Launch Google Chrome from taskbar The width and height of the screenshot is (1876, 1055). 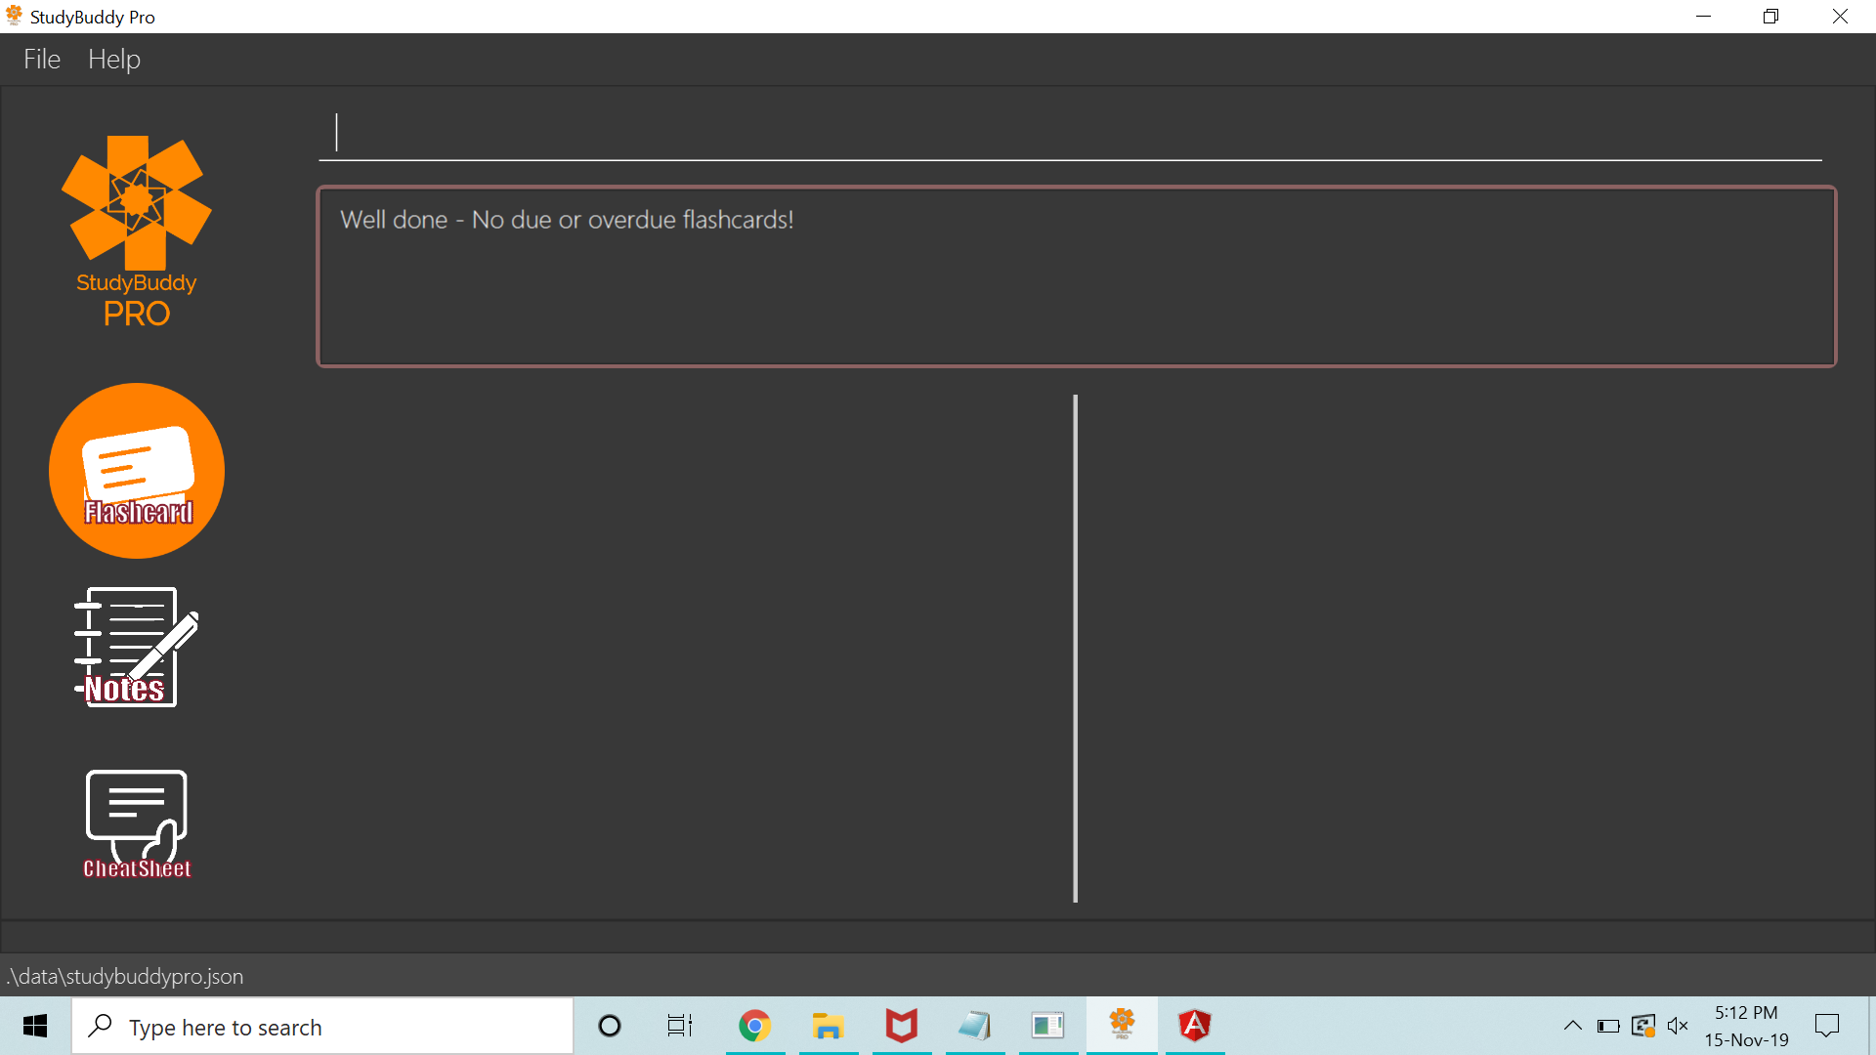754,1026
